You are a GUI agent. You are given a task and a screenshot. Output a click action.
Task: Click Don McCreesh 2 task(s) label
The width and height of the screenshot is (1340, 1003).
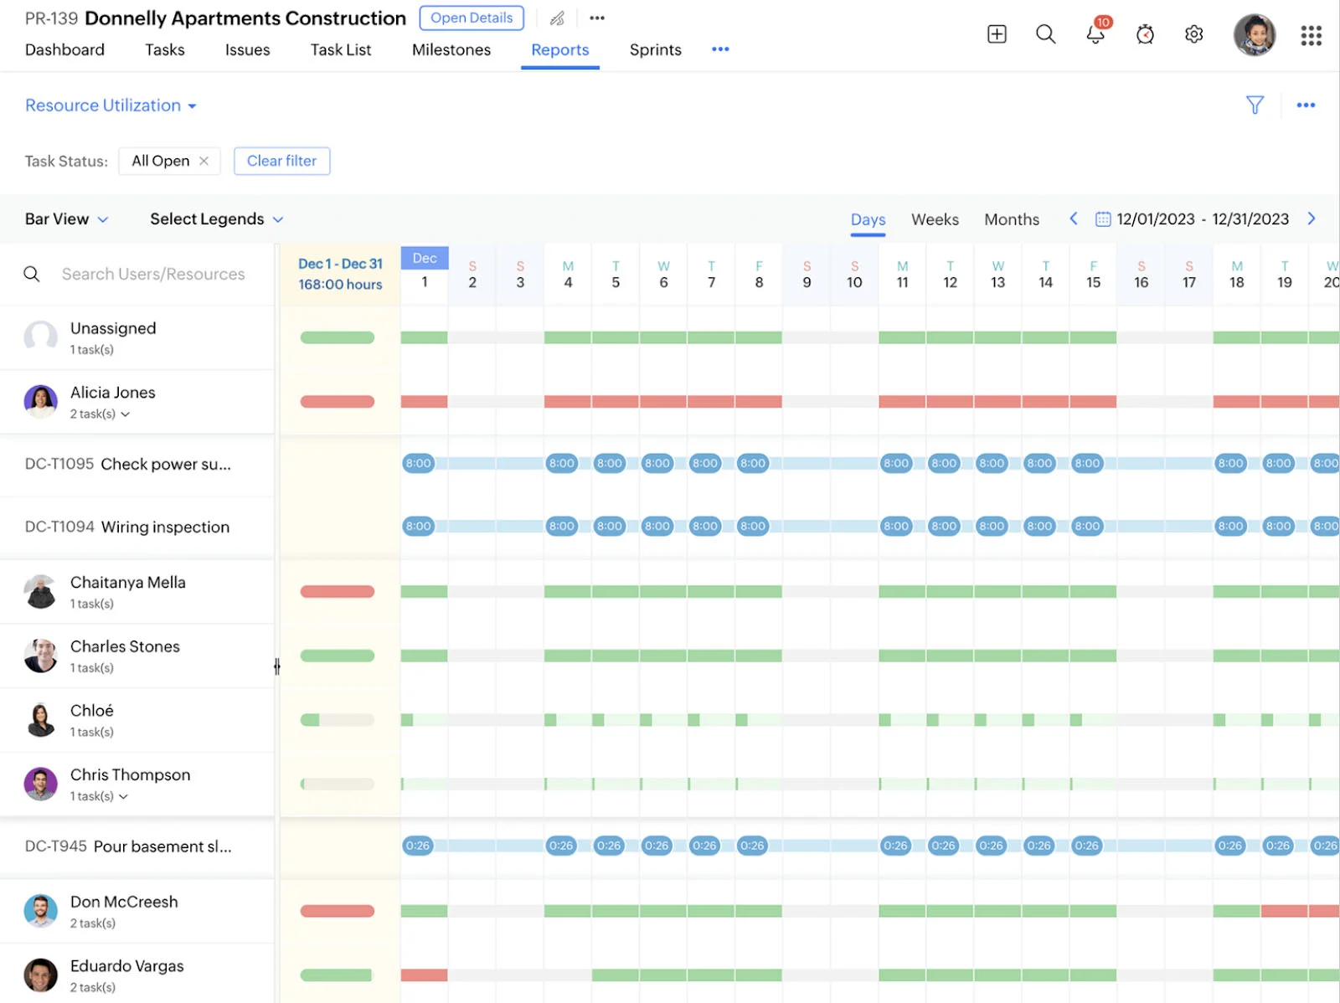pos(93,923)
